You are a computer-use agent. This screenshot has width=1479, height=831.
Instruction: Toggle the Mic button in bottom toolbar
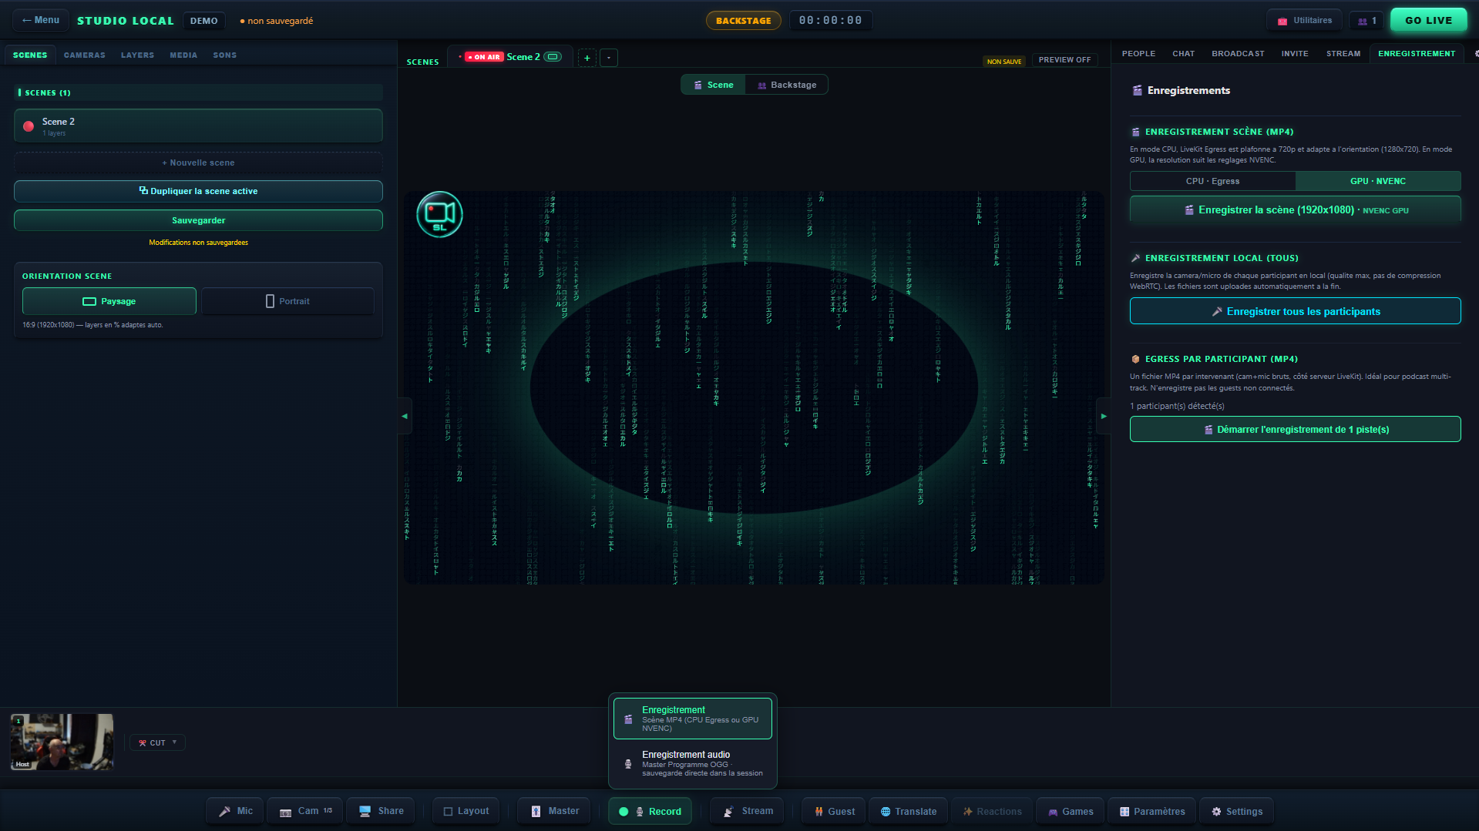click(x=235, y=811)
